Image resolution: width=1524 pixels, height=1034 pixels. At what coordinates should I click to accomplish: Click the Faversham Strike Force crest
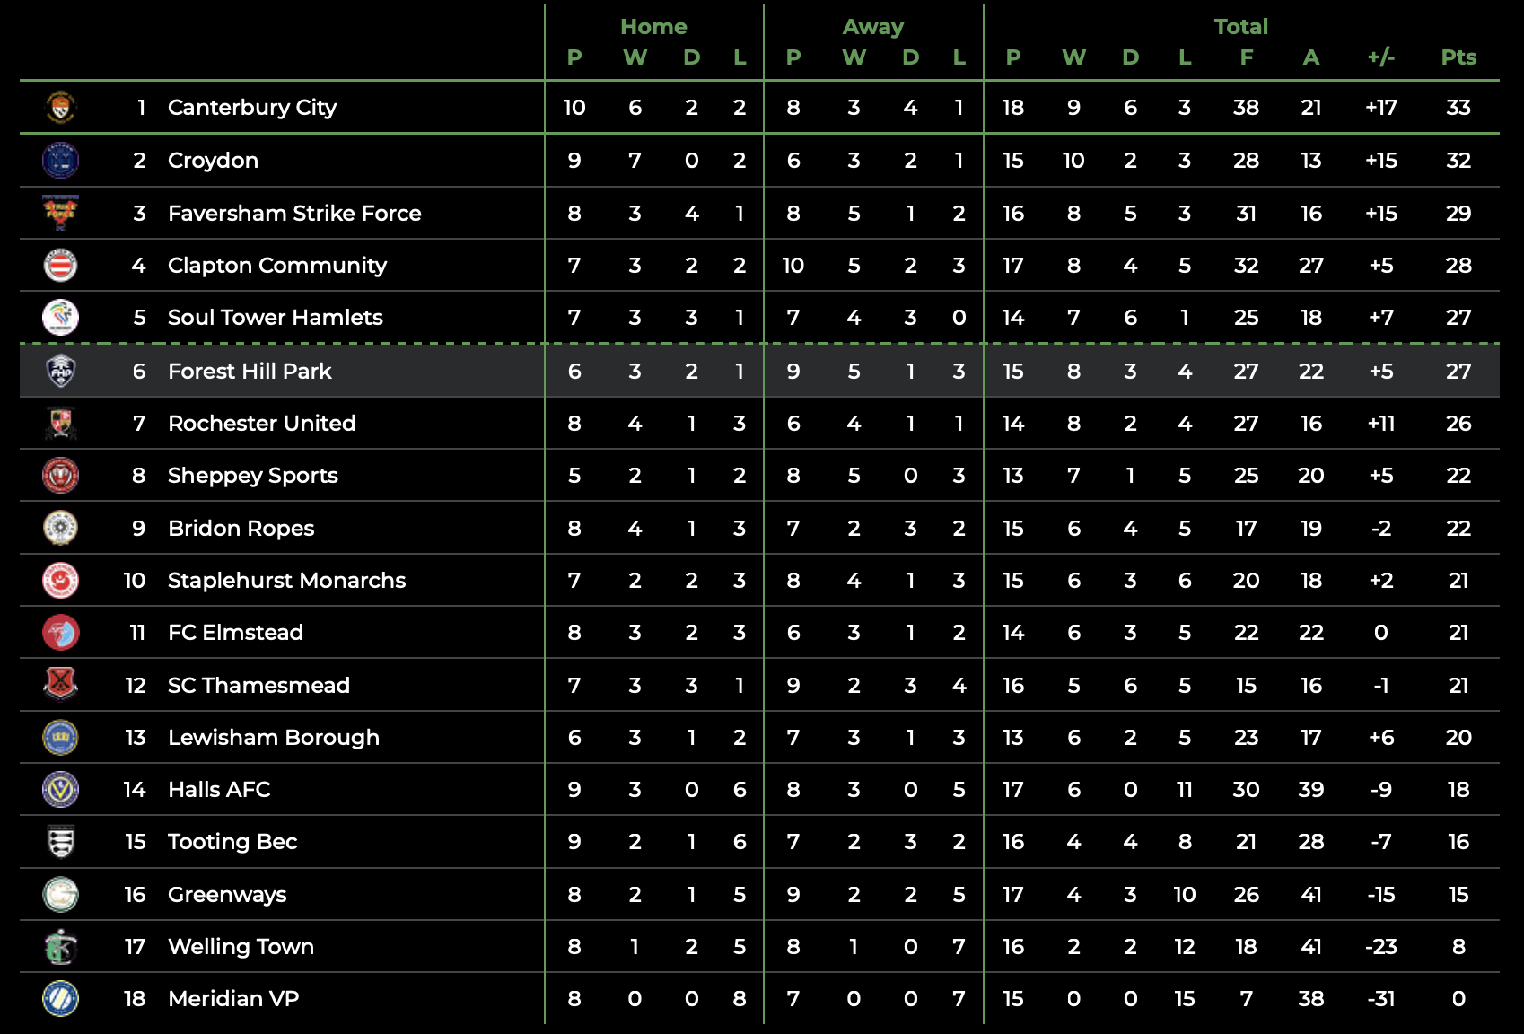(61, 213)
